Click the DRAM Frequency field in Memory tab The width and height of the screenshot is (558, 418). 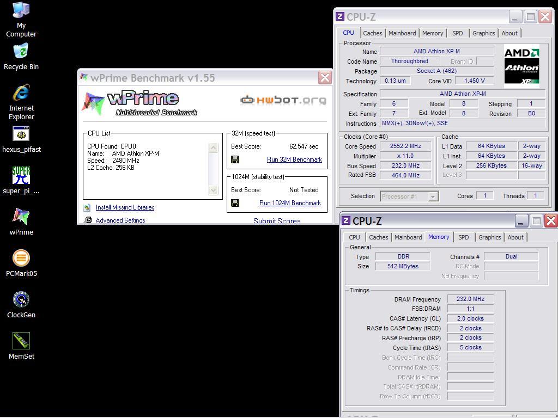470,299
